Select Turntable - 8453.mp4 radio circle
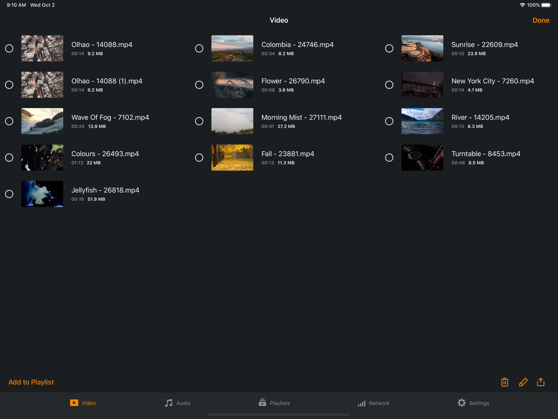The image size is (558, 419). [x=389, y=157]
